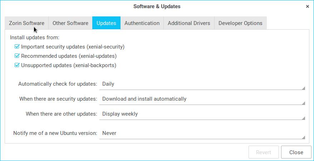Open the Other Software tab
The width and height of the screenshot is (314, 161).
(x=70, y=23)
